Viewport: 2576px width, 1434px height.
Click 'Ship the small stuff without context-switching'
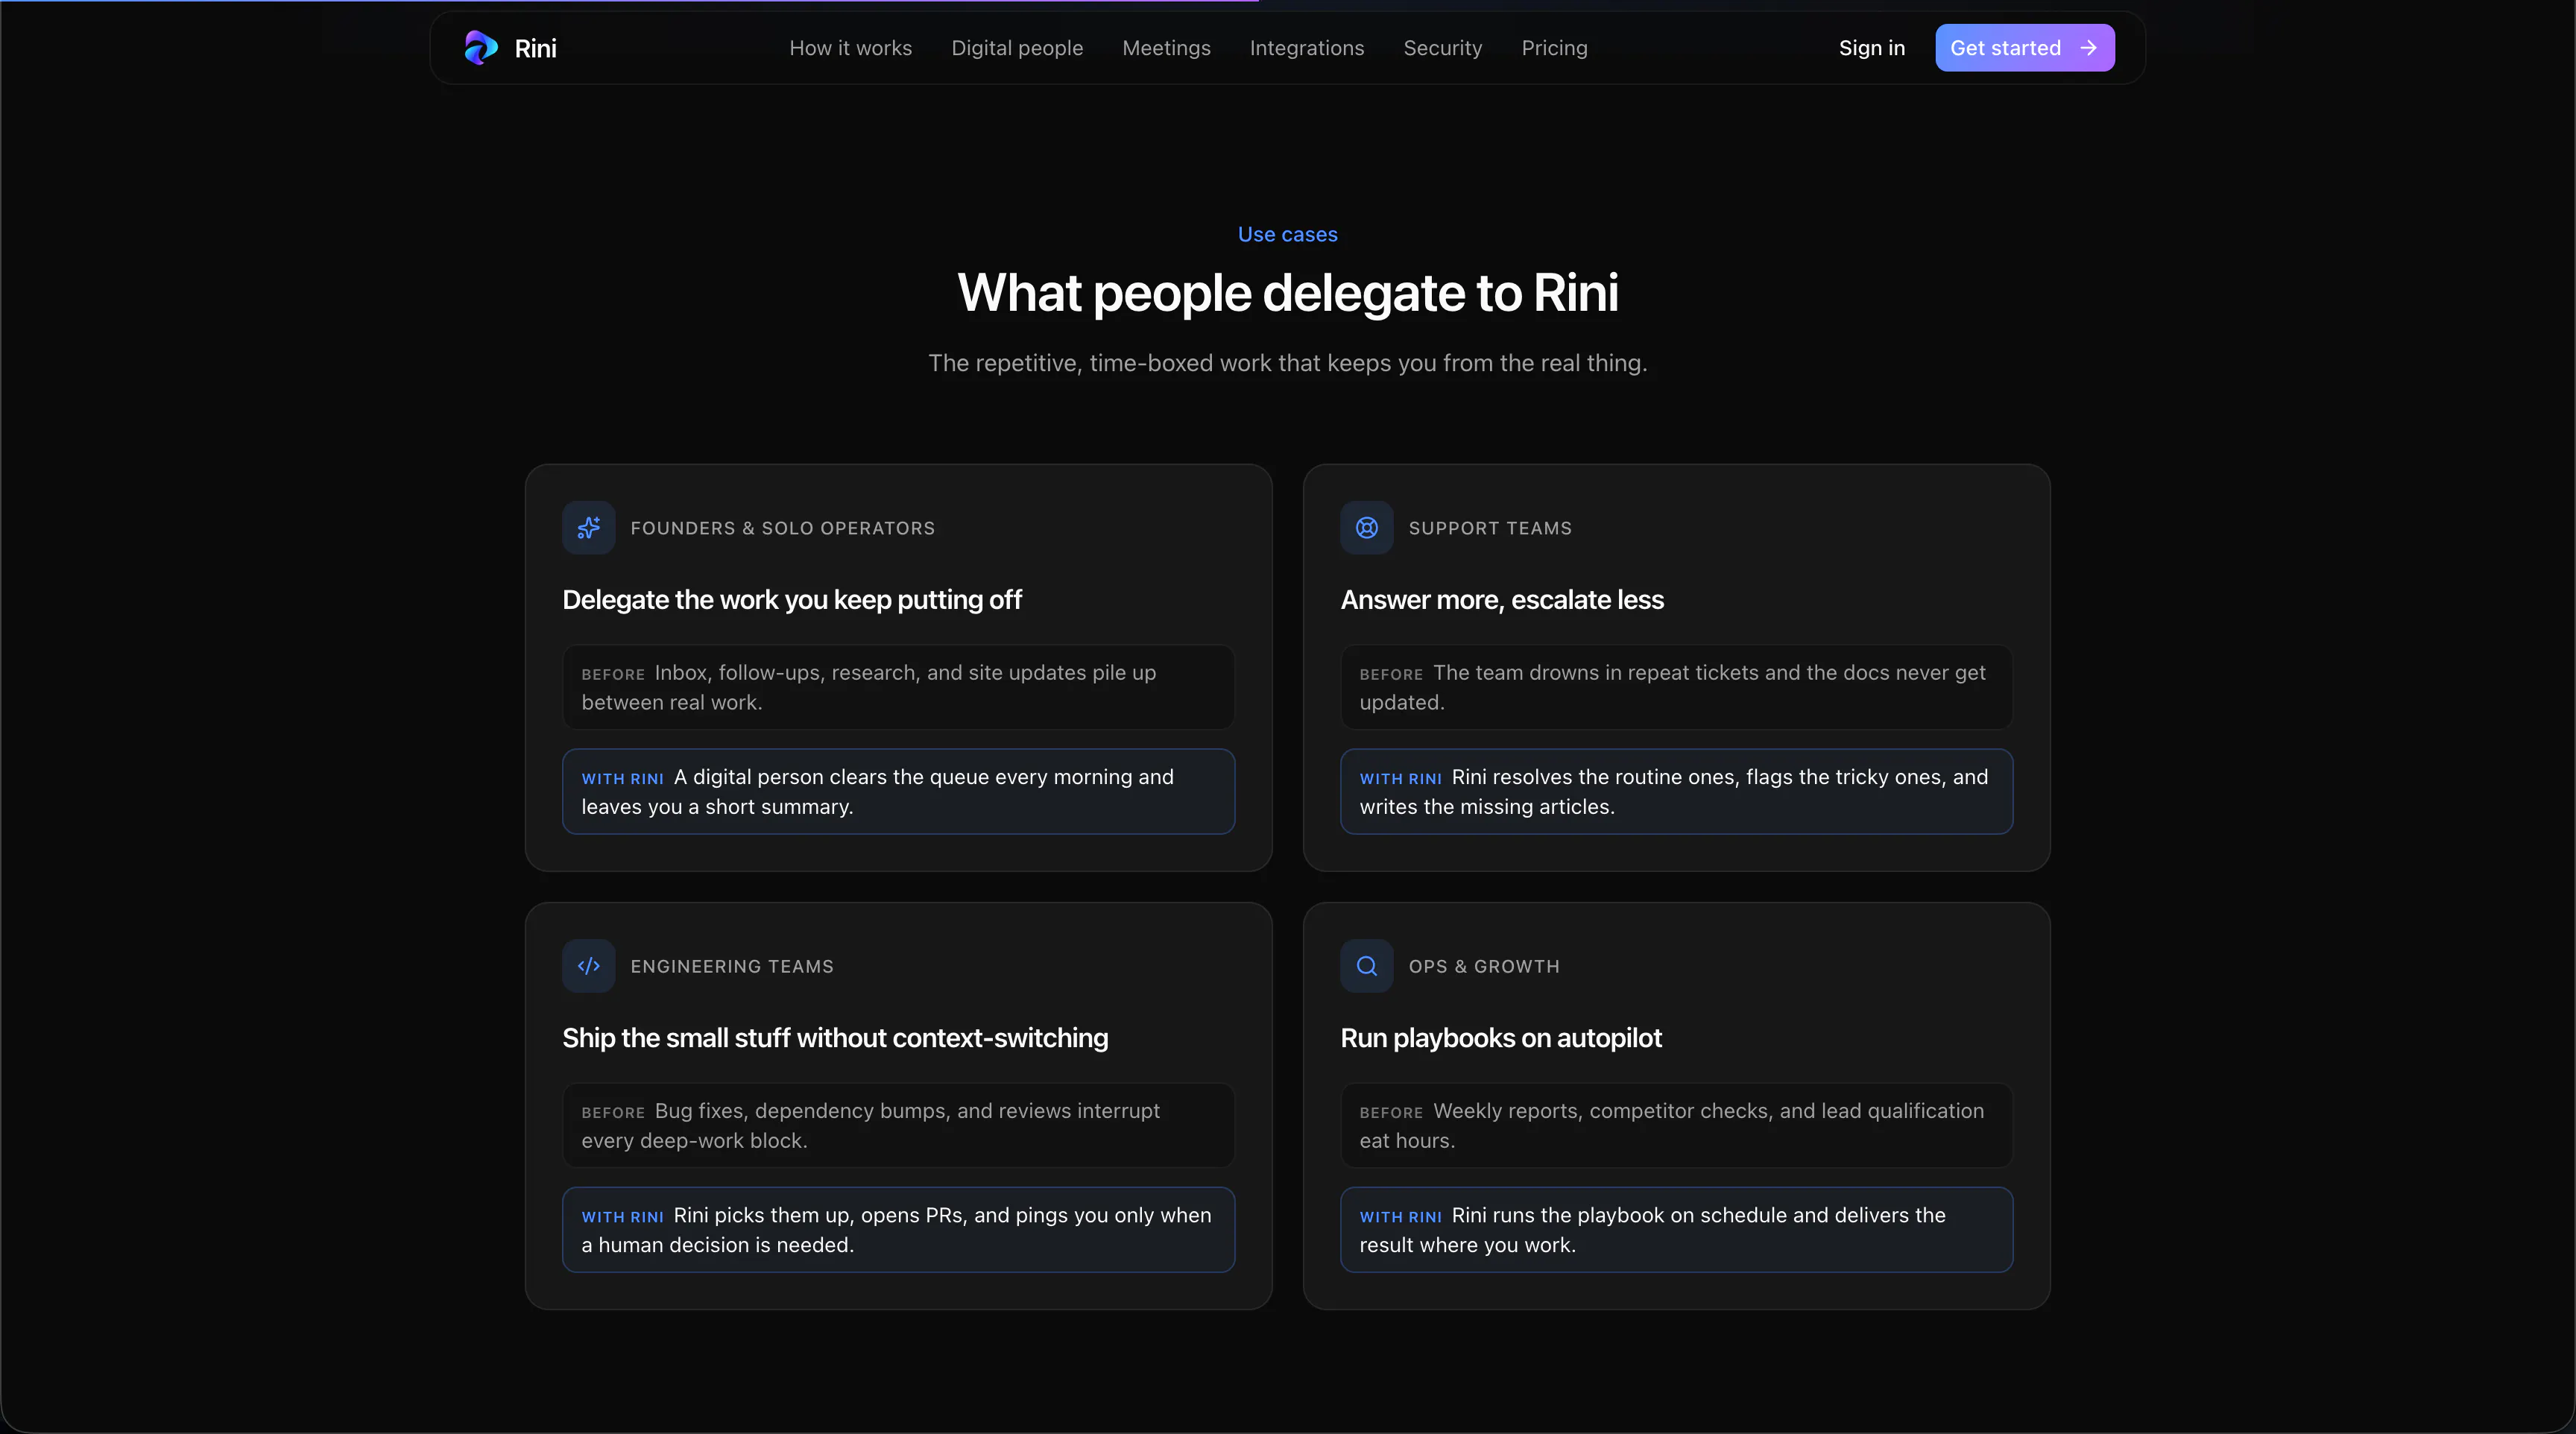(x=835, y=1038)
